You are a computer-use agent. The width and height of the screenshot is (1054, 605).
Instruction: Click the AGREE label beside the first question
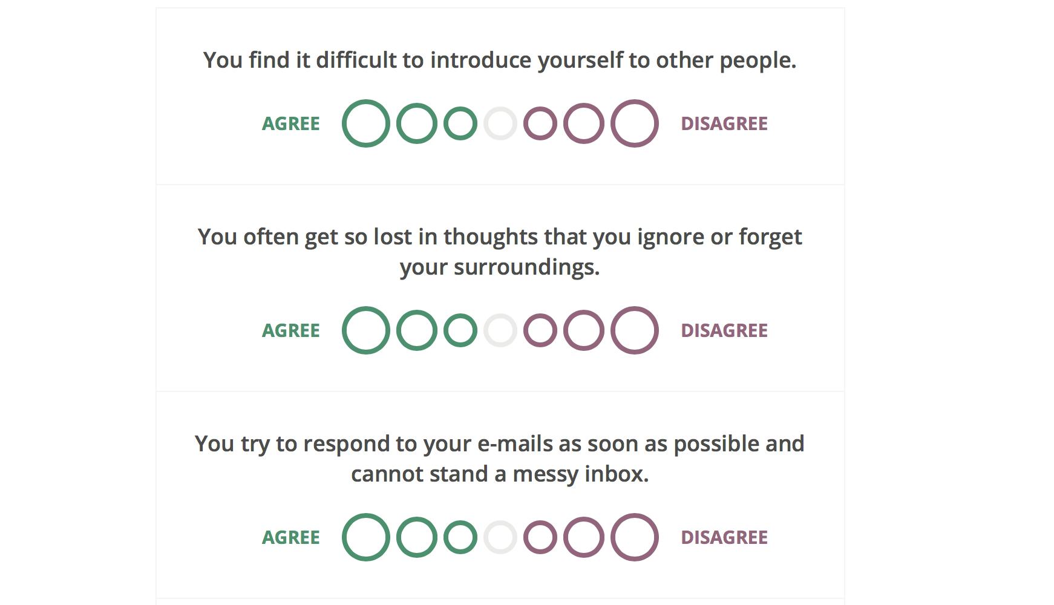[x=290, y=123]
